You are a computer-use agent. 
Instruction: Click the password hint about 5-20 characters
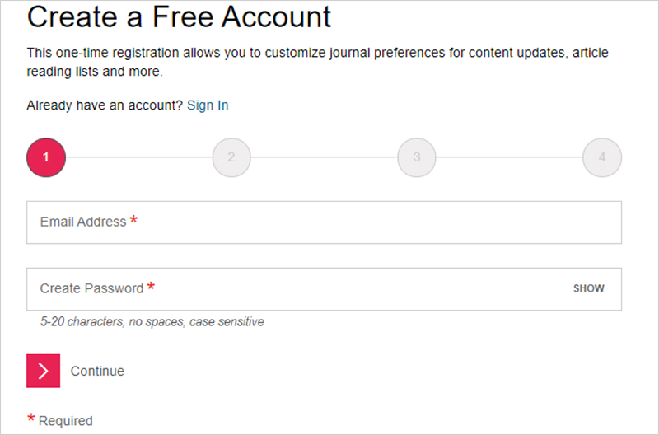click(152, 322)
